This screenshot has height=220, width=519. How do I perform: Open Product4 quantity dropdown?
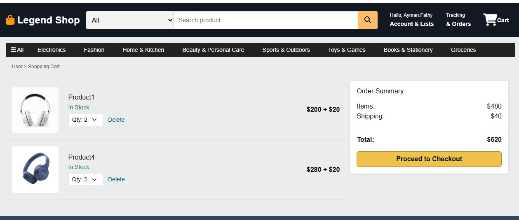click(85, 179)
